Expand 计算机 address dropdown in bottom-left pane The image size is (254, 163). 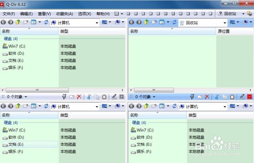pos(97,107)
